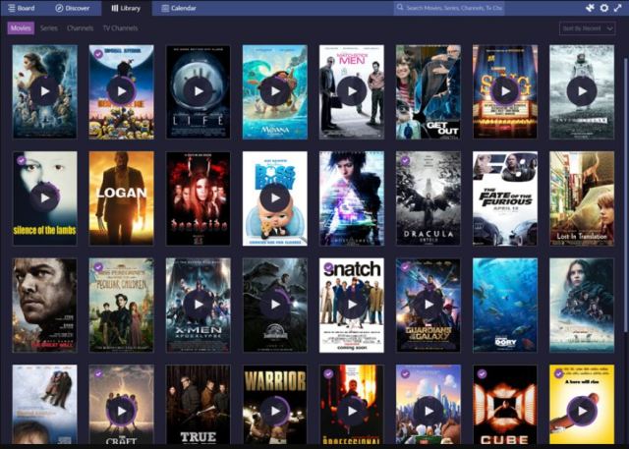
Task: Show TV Channels category
Action: click(120, 28)
